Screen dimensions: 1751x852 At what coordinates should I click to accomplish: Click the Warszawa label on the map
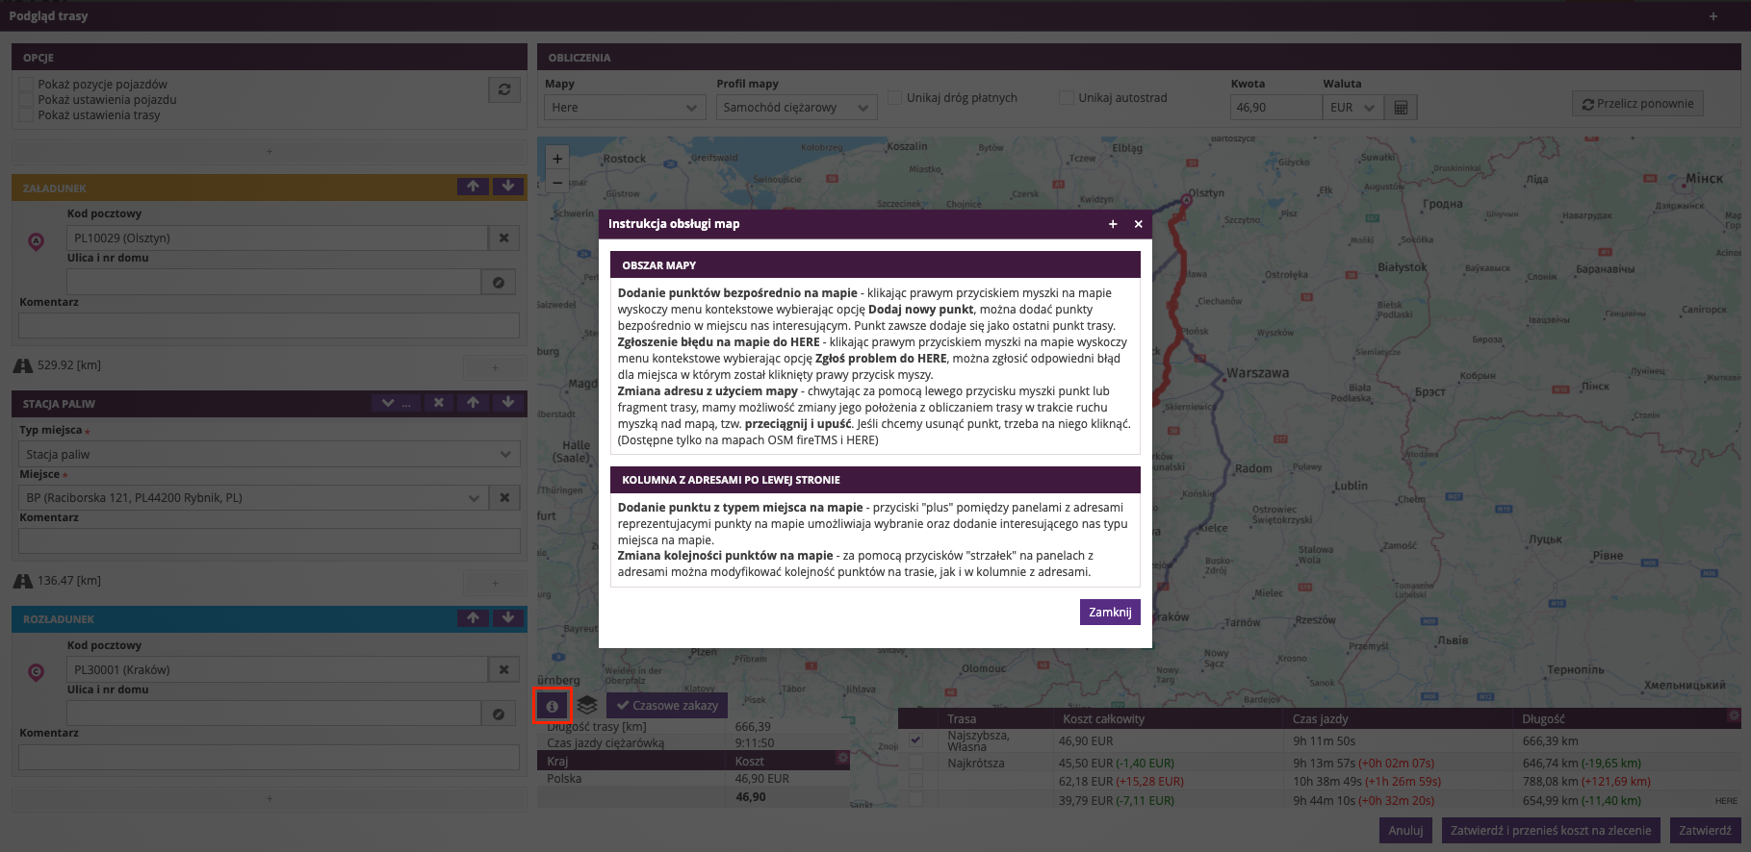tap(1257, 372)
